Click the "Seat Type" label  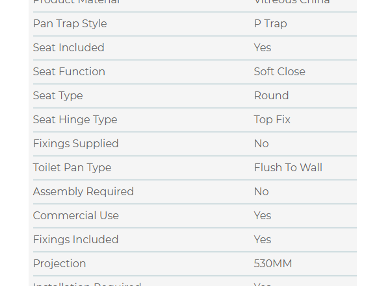click(58, 96)
